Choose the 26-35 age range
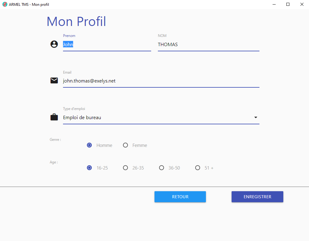The width and height of the screenshot is (309, 241). [x=125, y=168]
